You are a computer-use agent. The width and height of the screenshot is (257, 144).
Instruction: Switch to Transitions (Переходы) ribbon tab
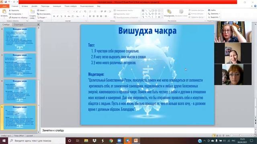pos(45,6)
